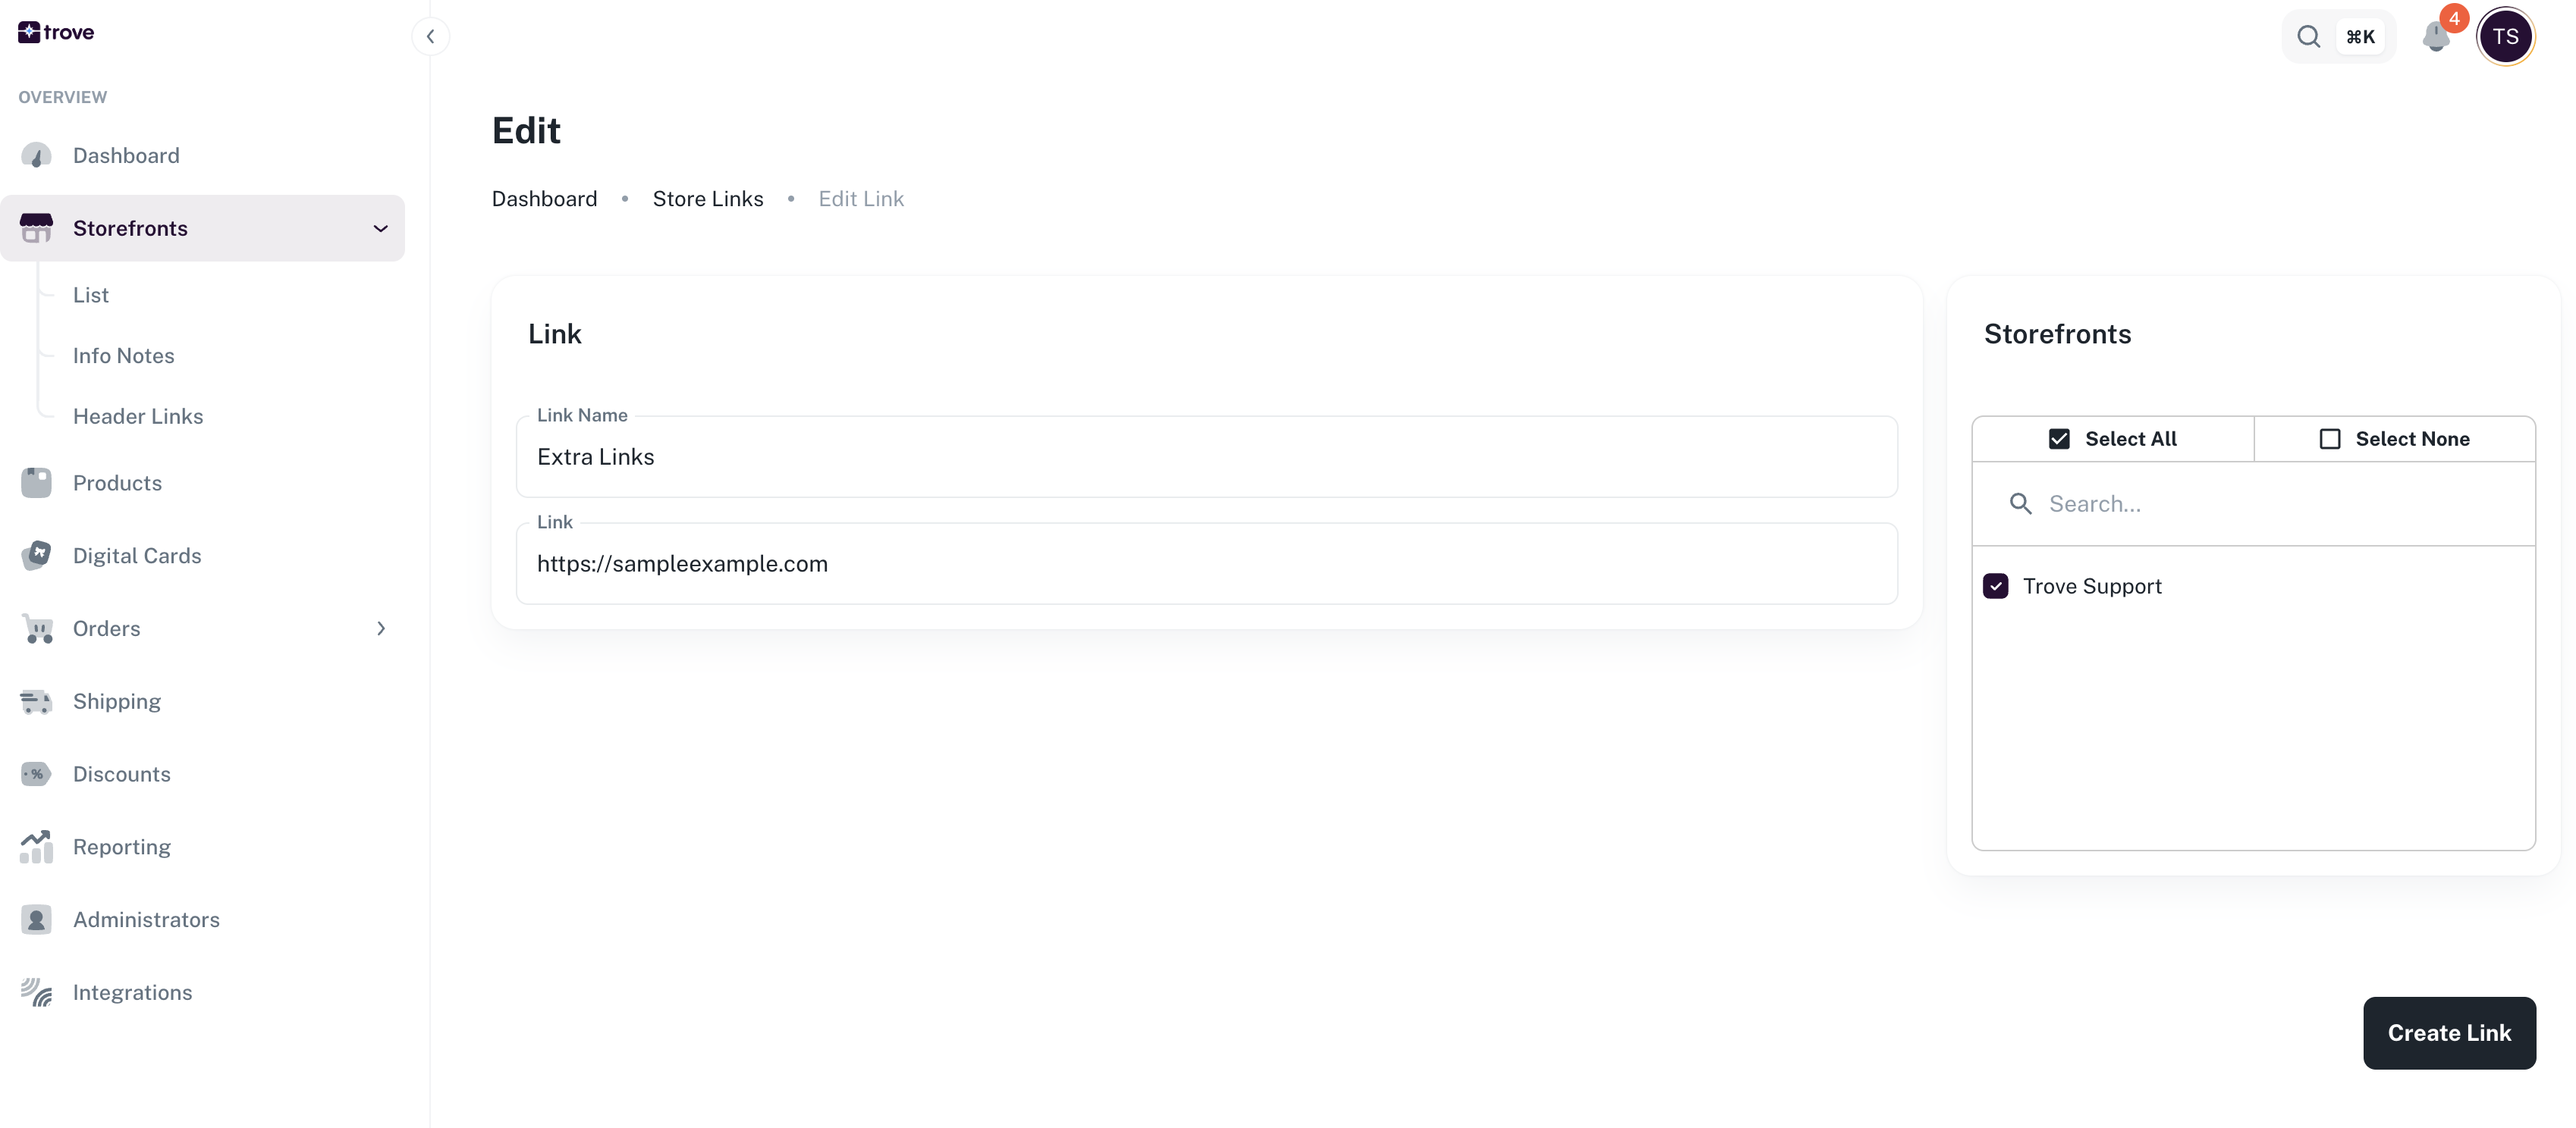Expand the Orders submenu arrow
Screen dimensions: 2576x1128
coord(380,628)
